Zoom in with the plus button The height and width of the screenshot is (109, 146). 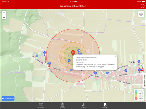tap(4, 13)
